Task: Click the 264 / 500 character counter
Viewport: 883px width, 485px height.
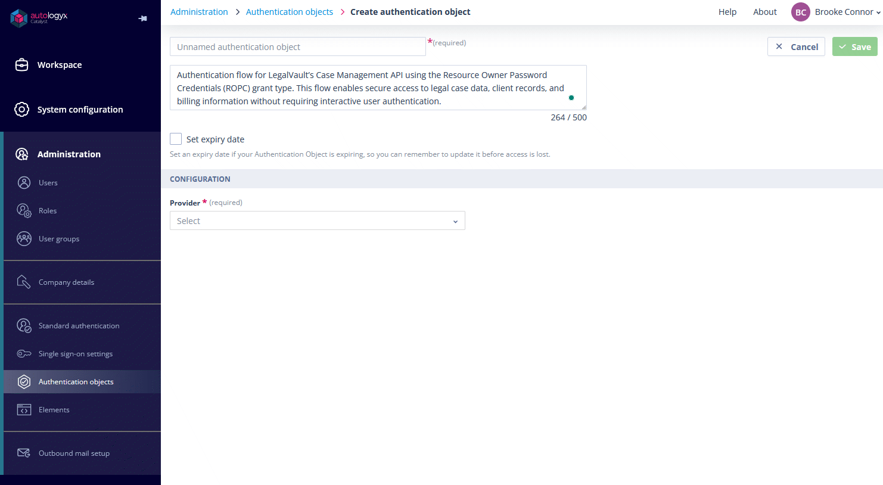Action: click(569, 117)
